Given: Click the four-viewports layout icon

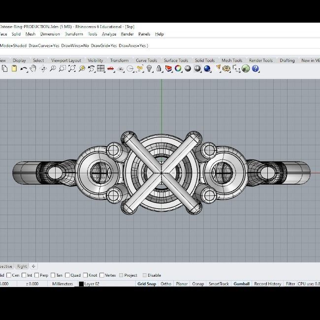Looking at the screenshot, I should click(101, 68).
